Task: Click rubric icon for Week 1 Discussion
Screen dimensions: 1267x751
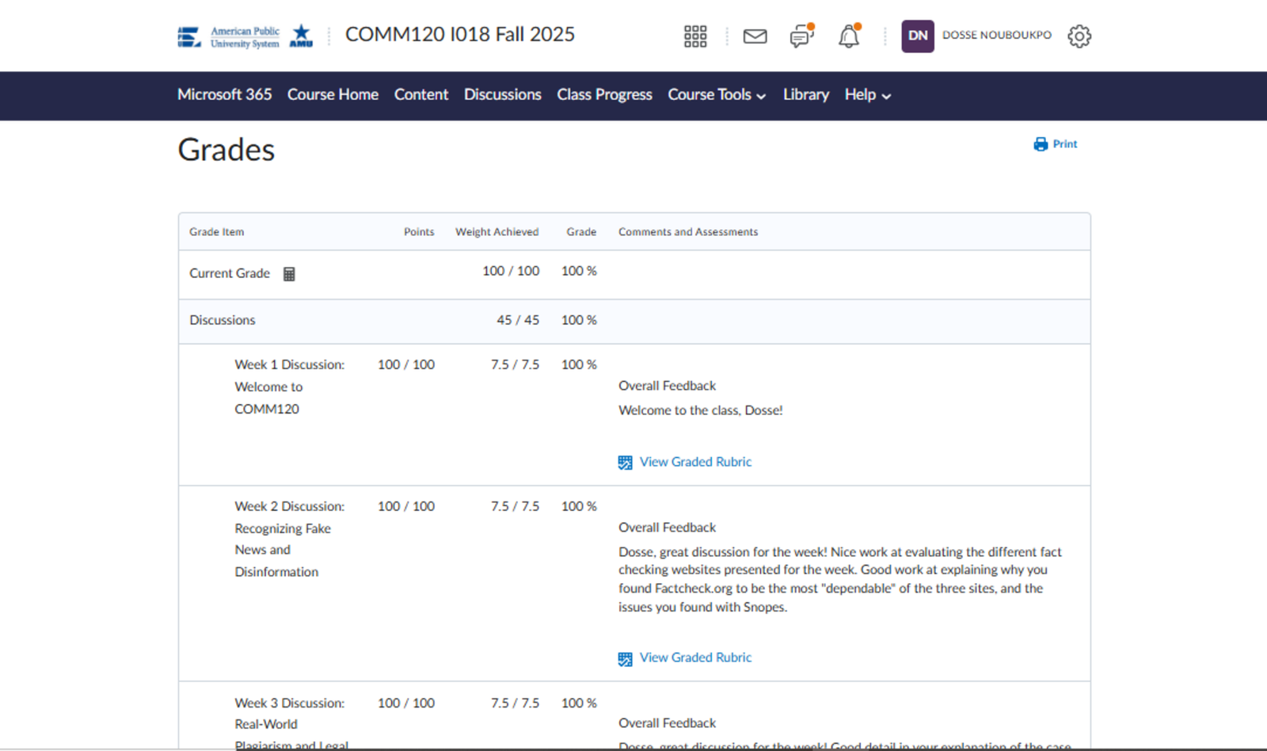Action: (x=626, y=463)
